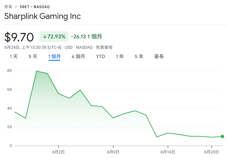The height and width of the screenshot is (159, 227).
Task: Select the 1 天 time range tab
Action: (x=14, y=56)
